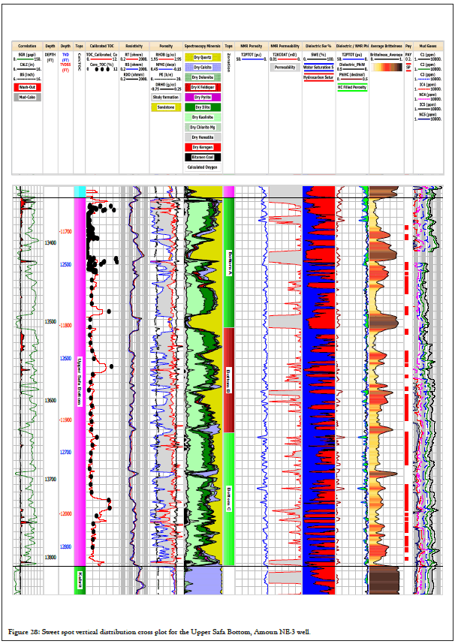Click the Bottom B zonation block
Viewport: 455px width, 644px height.
tap(229, 379)
